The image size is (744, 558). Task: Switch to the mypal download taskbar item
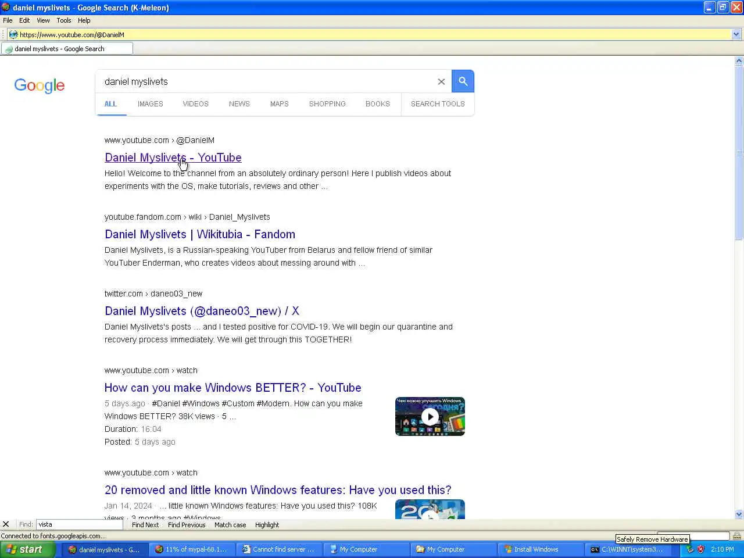pyautogui.click(x=192, y=549)
